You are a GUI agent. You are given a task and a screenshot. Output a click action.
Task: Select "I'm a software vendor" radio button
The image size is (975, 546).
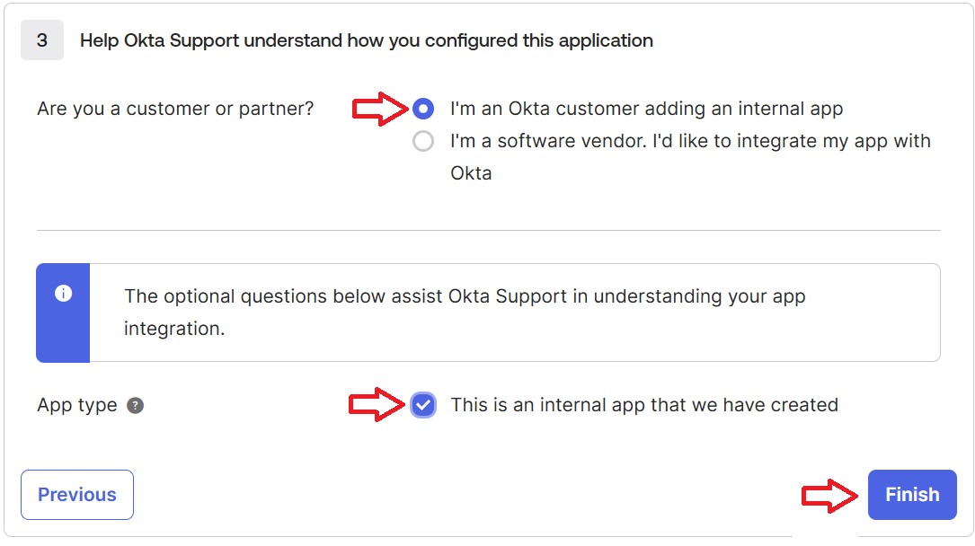tap(423, 141)
